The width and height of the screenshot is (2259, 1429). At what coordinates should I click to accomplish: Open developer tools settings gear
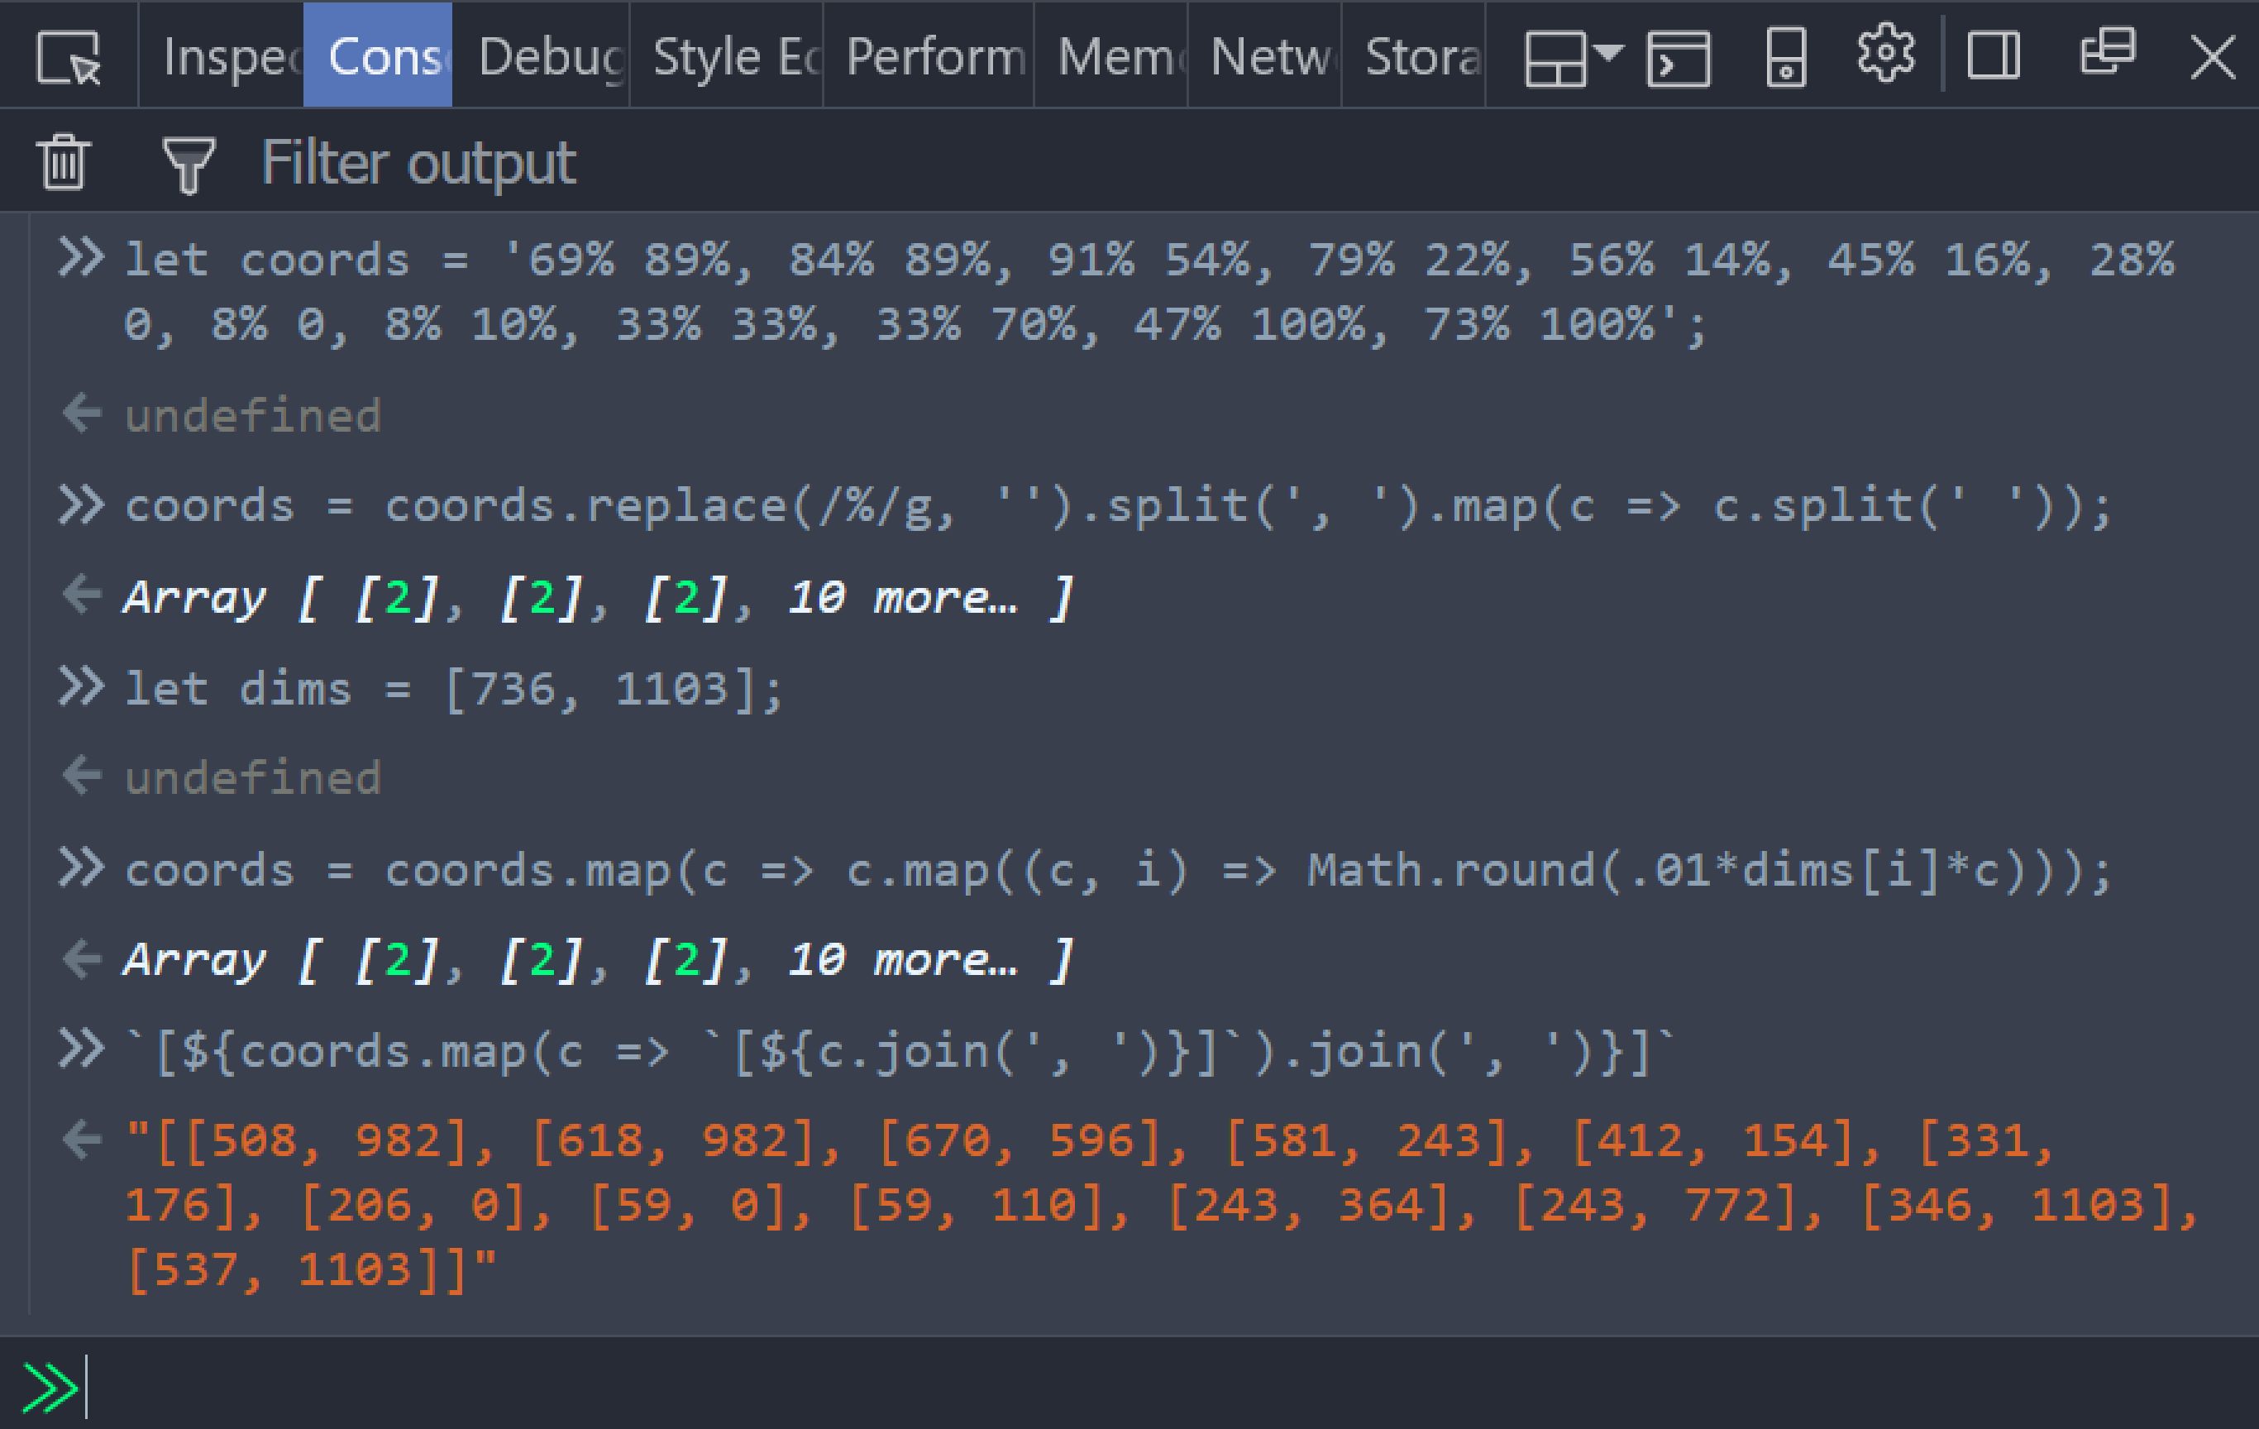[1885, 54]
